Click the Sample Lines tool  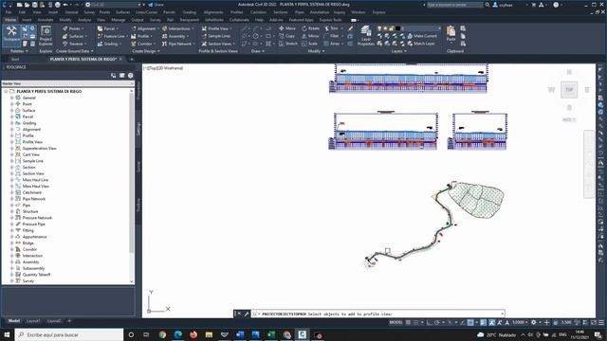[216, 36]
